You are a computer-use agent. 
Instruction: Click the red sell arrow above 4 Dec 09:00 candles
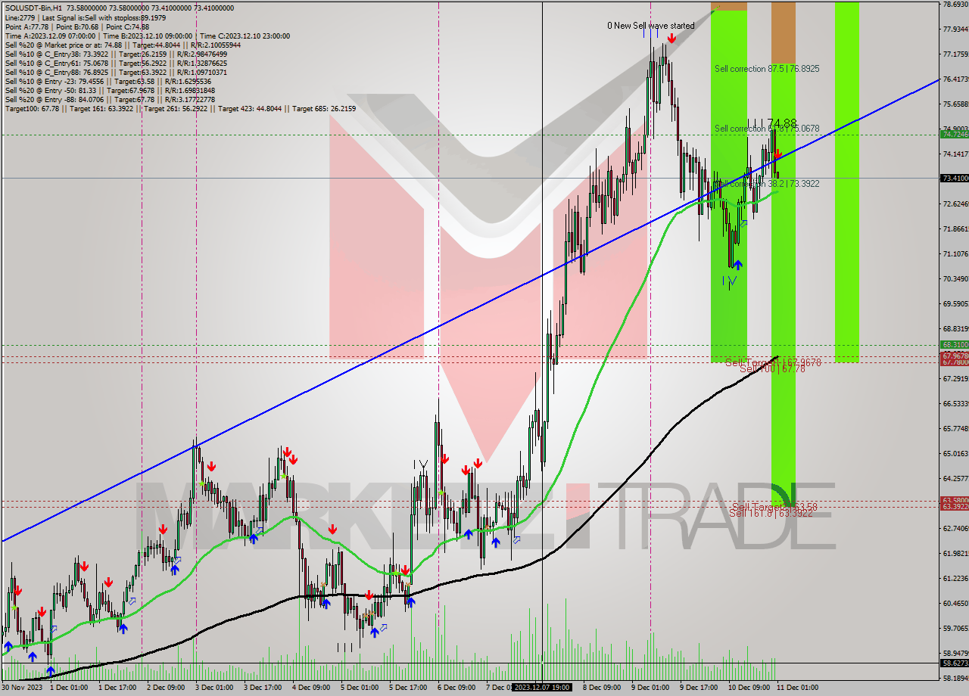click(x=332, y=529)
